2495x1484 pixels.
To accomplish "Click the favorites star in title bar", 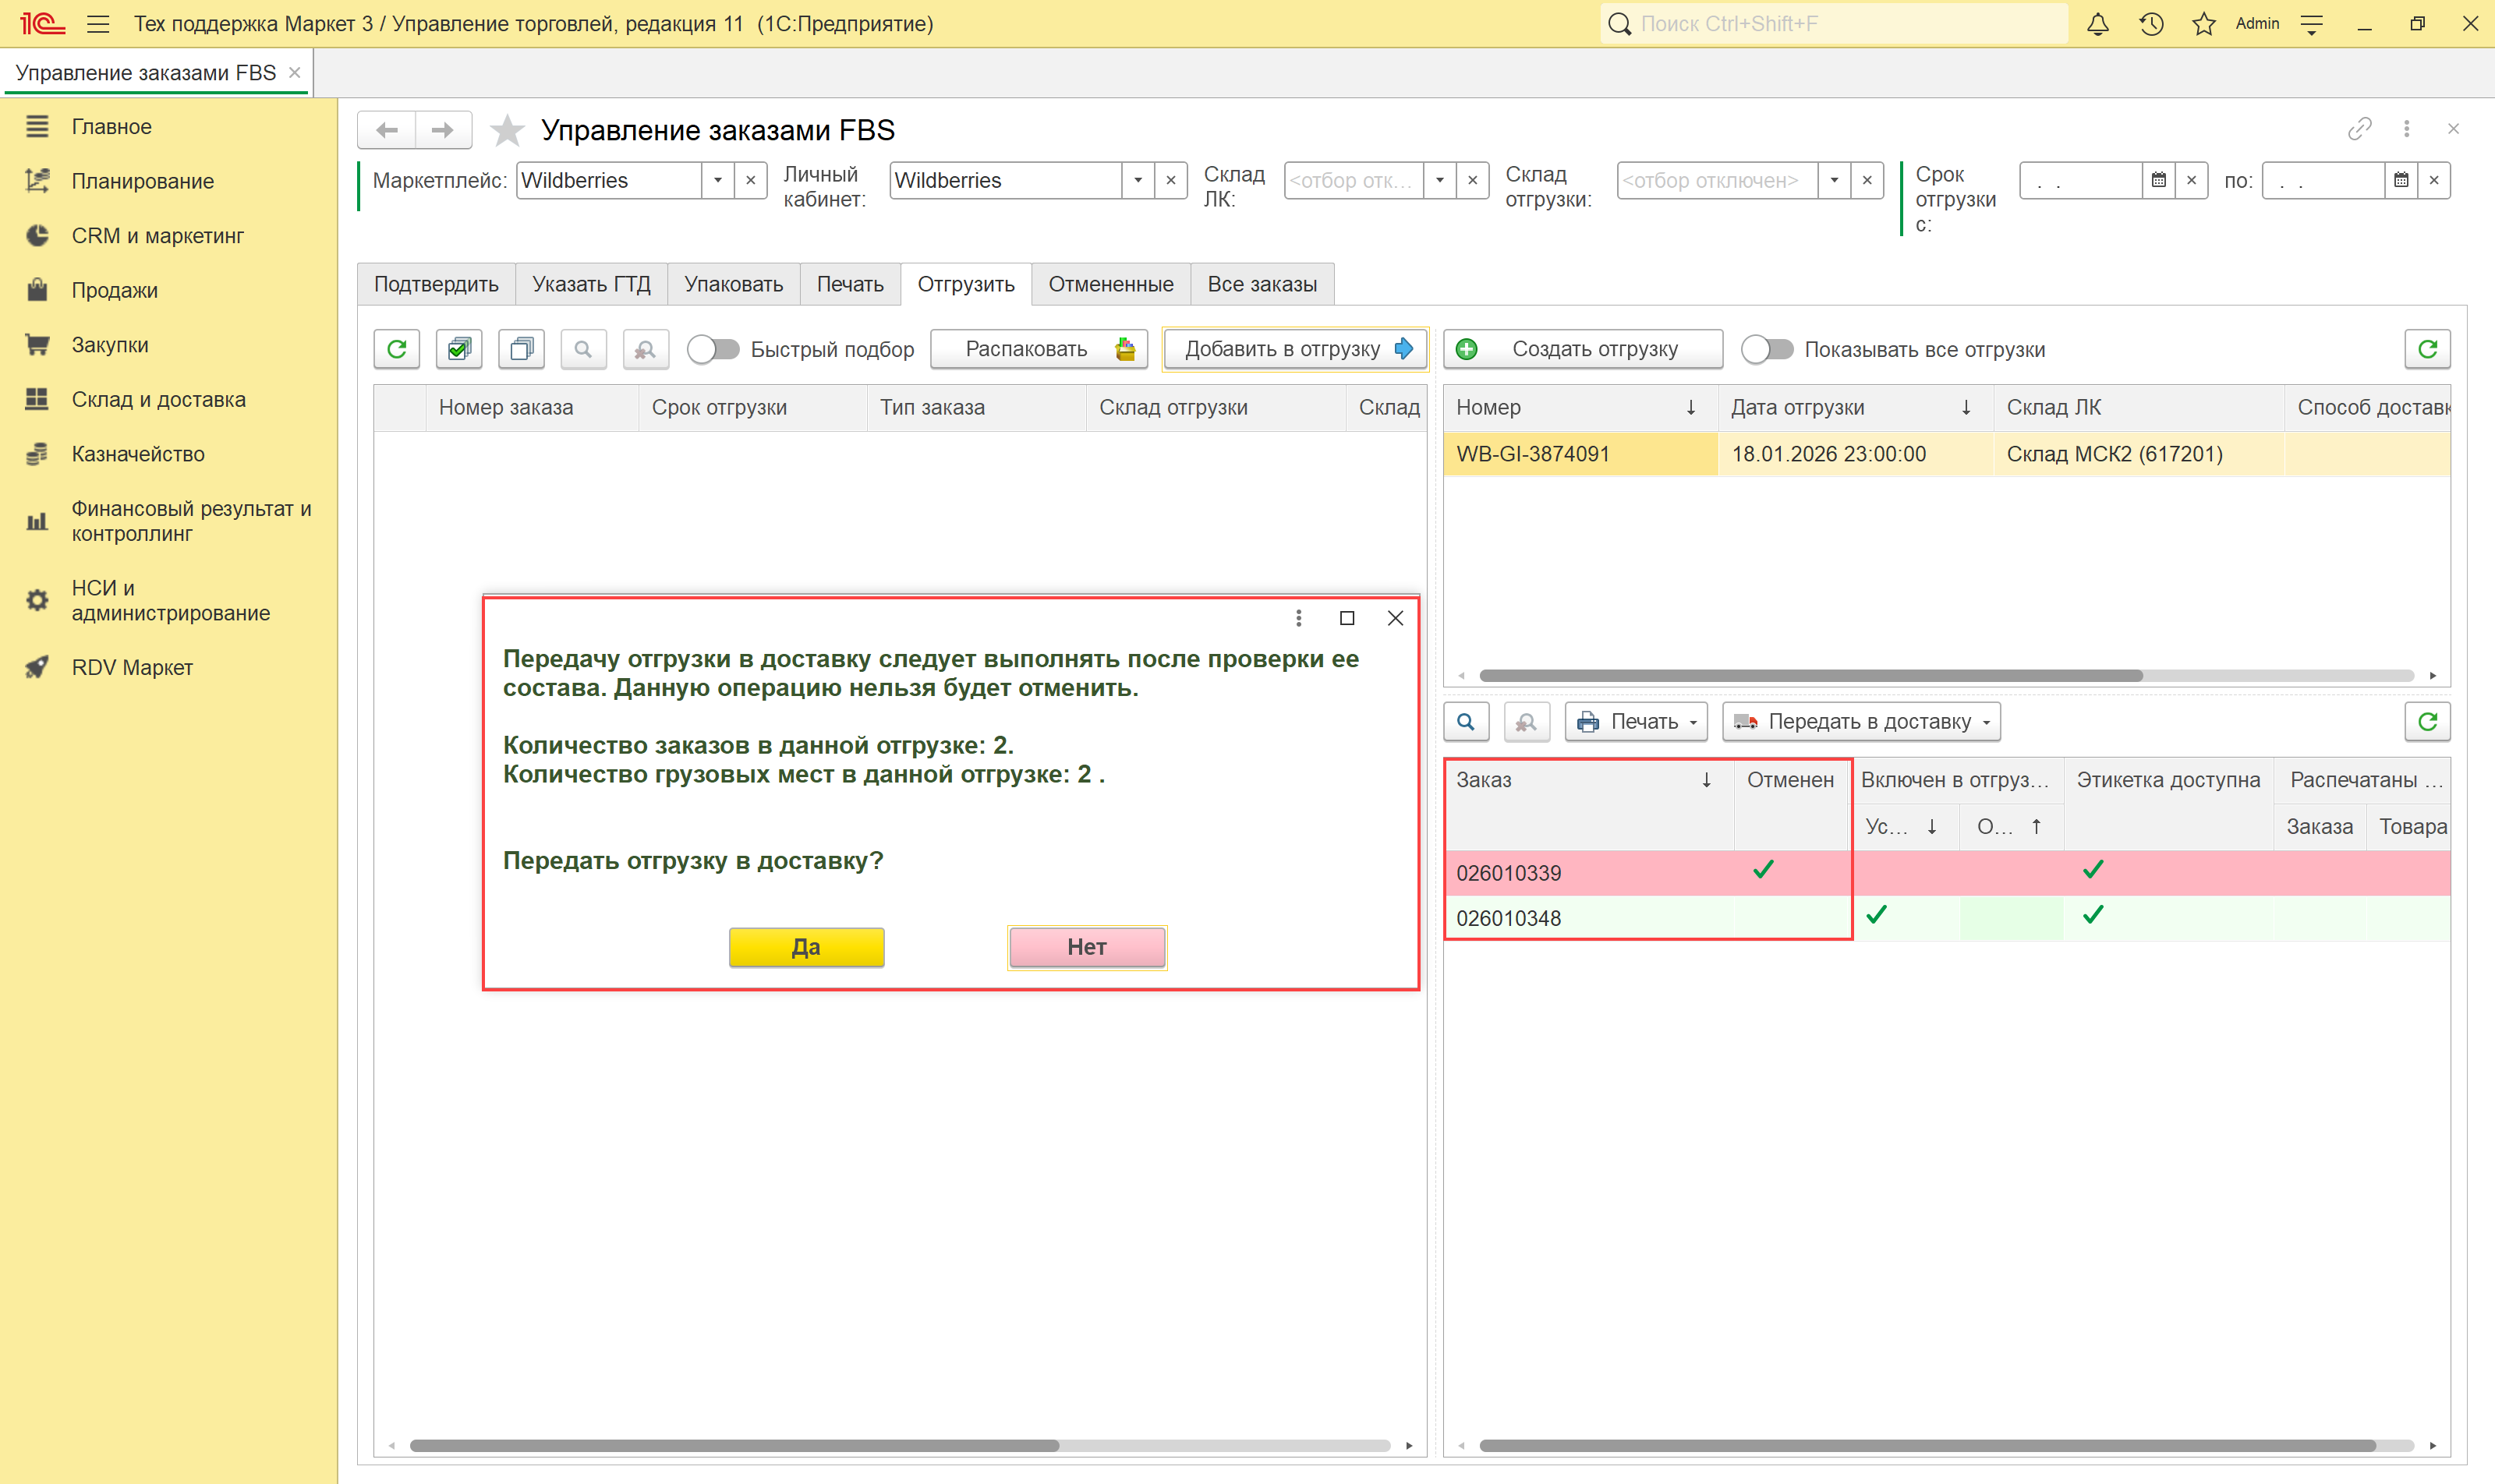I will pos(2204,24).
